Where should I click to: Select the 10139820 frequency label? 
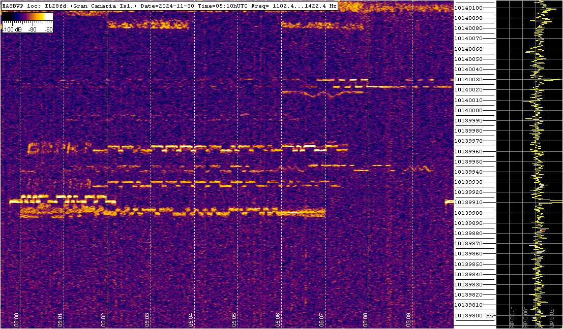(x=468, y=295)
